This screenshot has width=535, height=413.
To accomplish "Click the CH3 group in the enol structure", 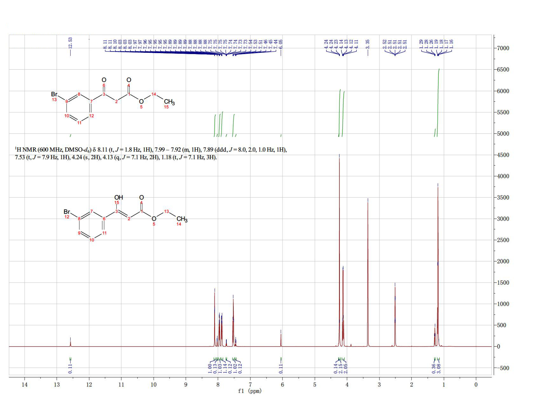I will 182,219.
